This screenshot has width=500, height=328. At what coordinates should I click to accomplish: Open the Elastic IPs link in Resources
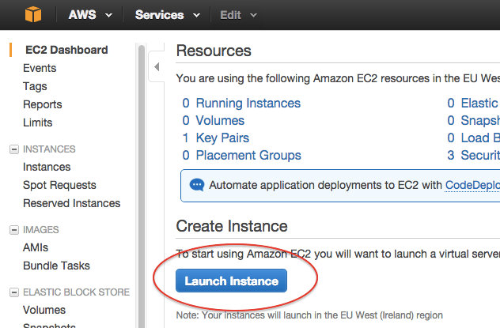pyautogui.click(x=480, y=104)
